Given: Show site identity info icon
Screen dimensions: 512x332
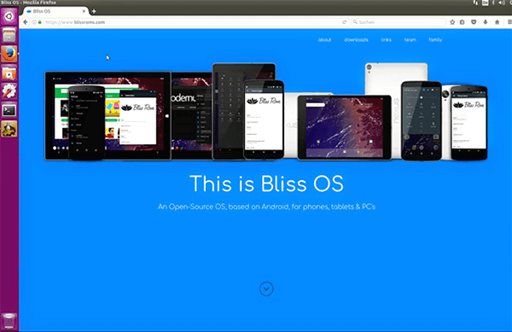Looking at the screenshot, I should coord(34,22).
